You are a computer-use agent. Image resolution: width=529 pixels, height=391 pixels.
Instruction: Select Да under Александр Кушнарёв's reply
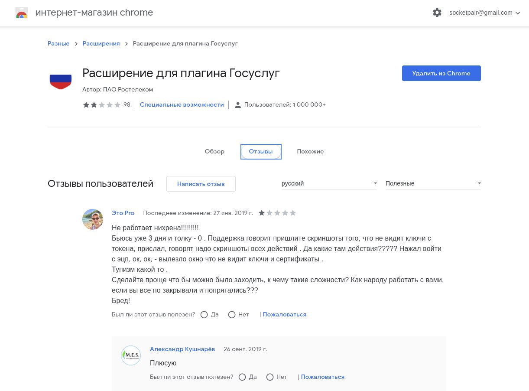pos(242,377)
